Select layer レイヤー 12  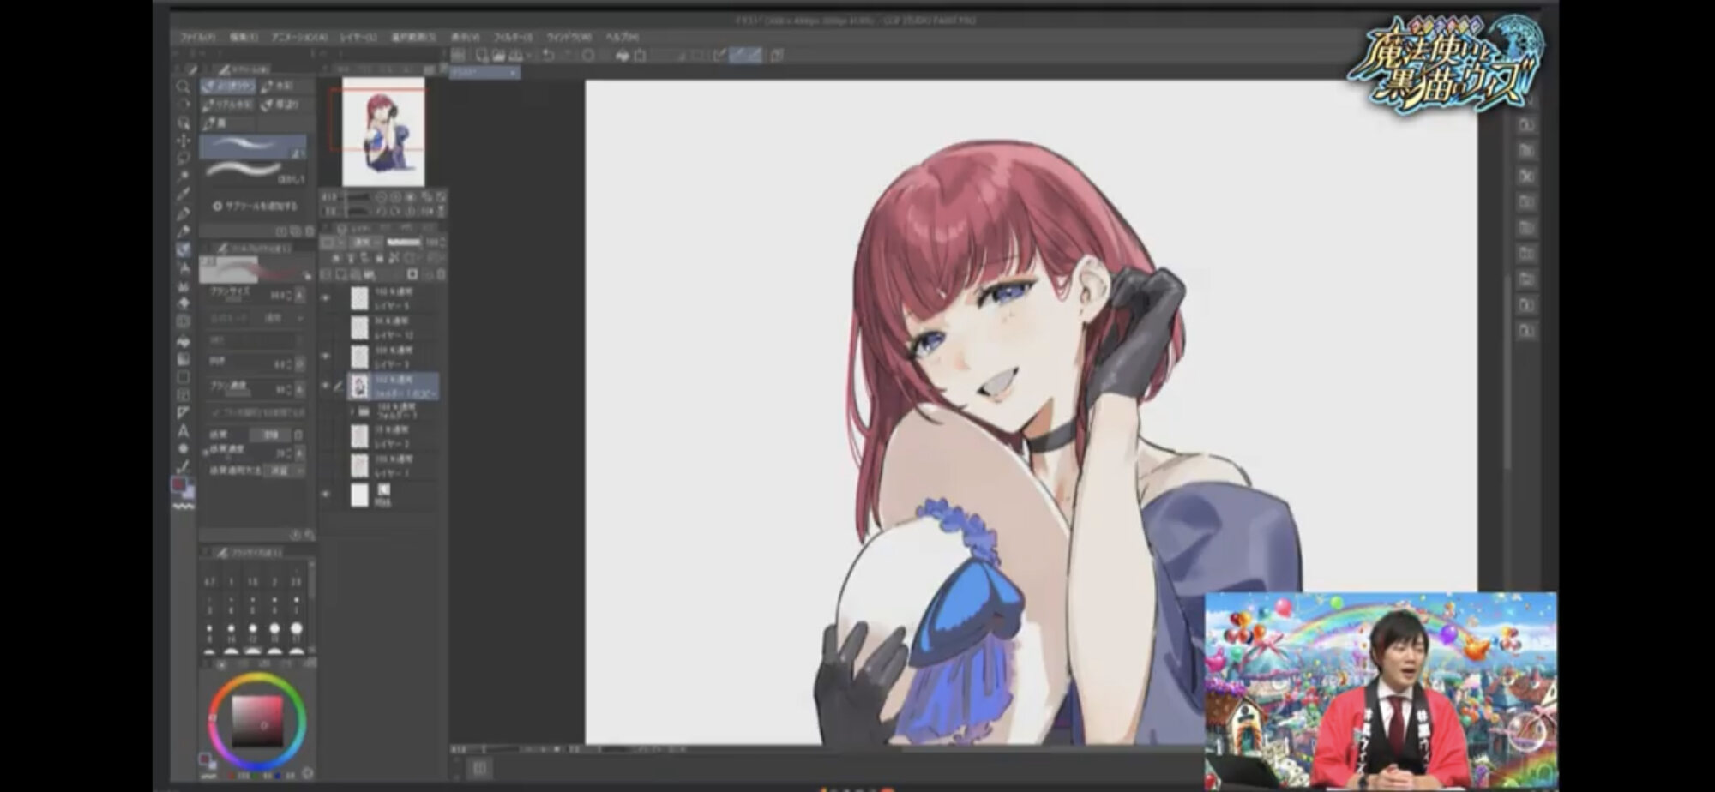click(394, 327)
